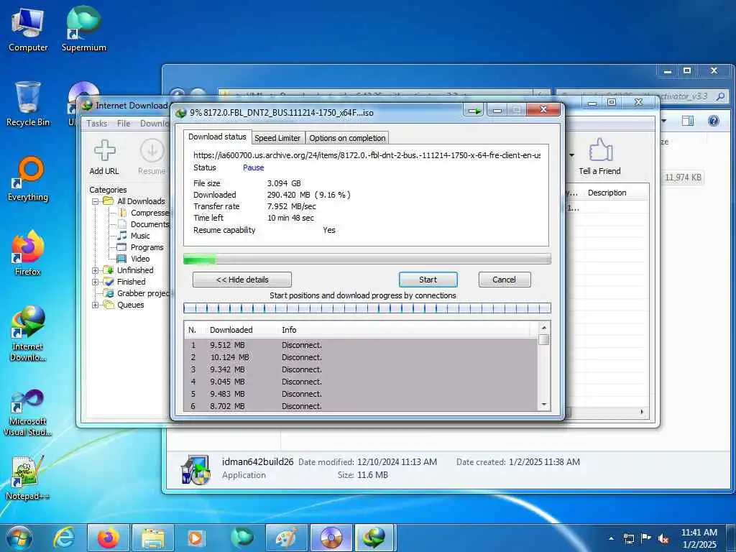
Task: Show hidden tray icons arrow
Action: click(x=611, y=538)
